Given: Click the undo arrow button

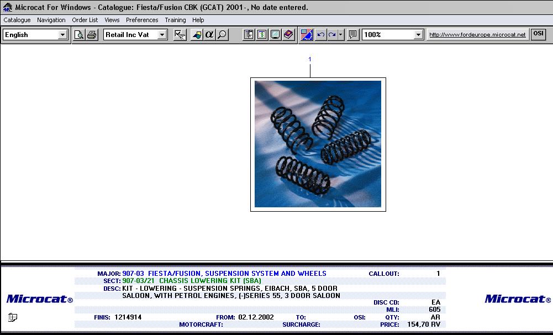Looking at the screenshot, I should [320, 35].
